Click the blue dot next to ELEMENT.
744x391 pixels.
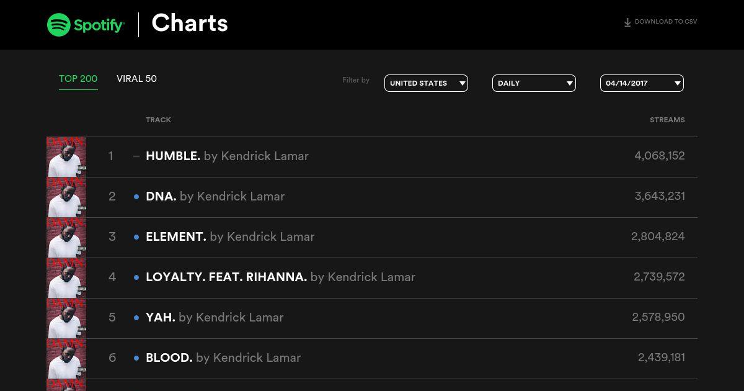coord(136,237)
